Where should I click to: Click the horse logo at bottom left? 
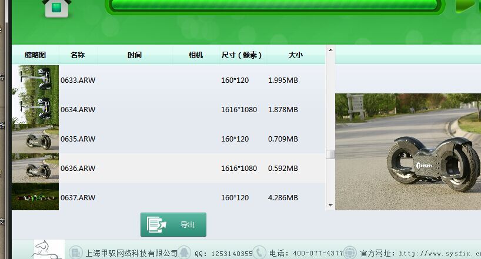47,250
